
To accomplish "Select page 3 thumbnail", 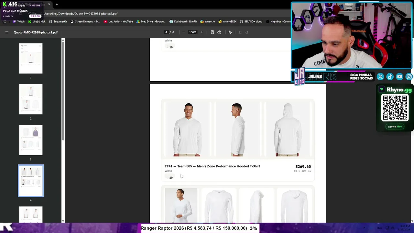I will pyautogui.click(x=31, y=140).
